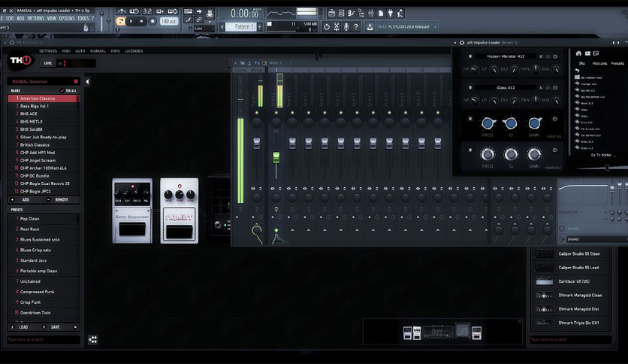Open the mixer view icon
The width and height of the screenshot is (628, 364).
pyautogui.click(x=371, y=14)
